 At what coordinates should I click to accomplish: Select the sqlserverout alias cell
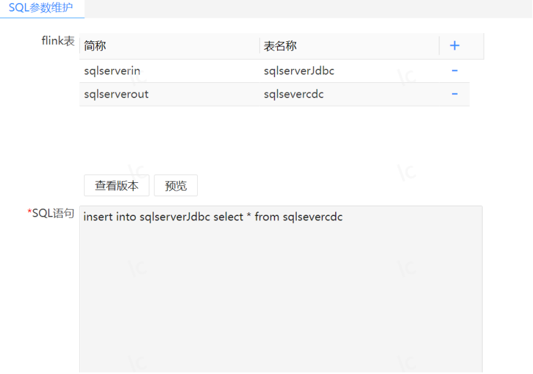coord(169,94)
